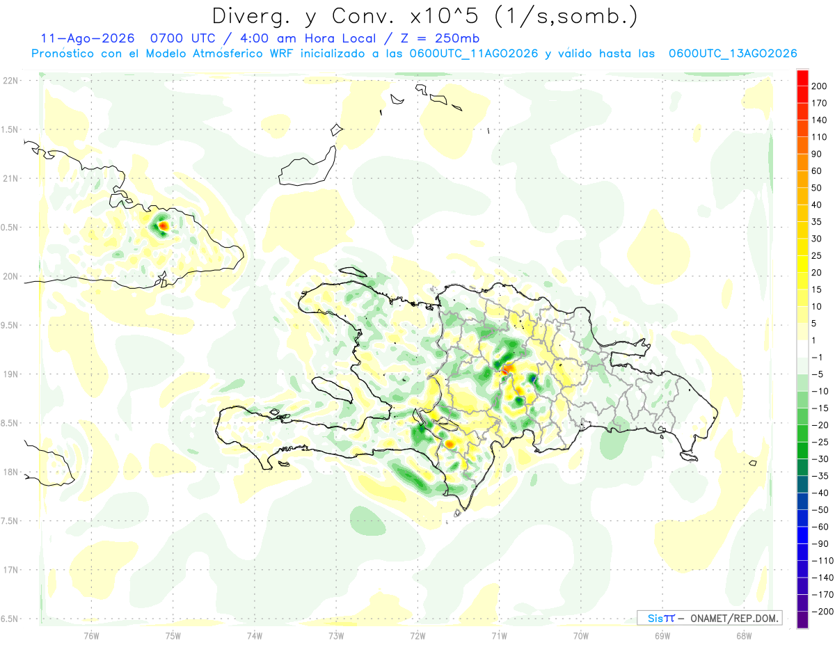Image resolution: width=835 pixels, height=645 pixels.
Task: Click the longitude label '70W'
Action: pyautogui.click(x=580, y=635)
